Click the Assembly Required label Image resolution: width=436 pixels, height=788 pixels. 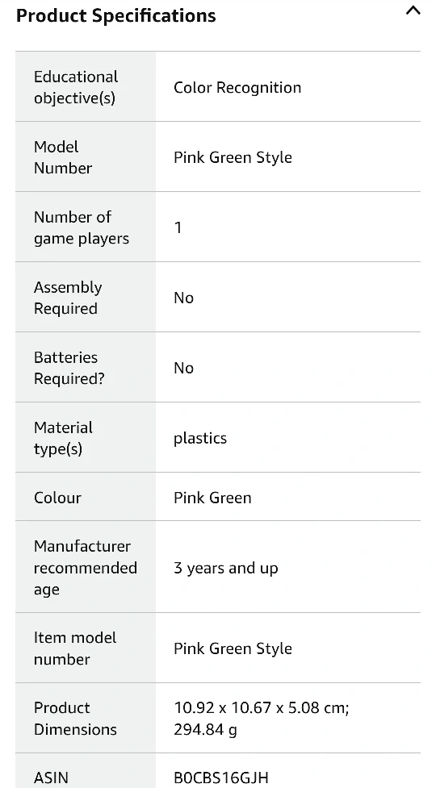68,298
